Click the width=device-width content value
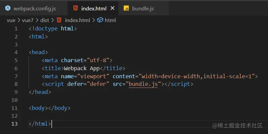 pyautogui.click(x=196, y=76)
